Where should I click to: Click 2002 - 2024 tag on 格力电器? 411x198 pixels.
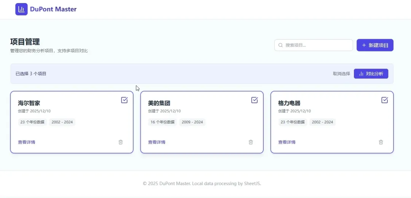coord(322,122)
